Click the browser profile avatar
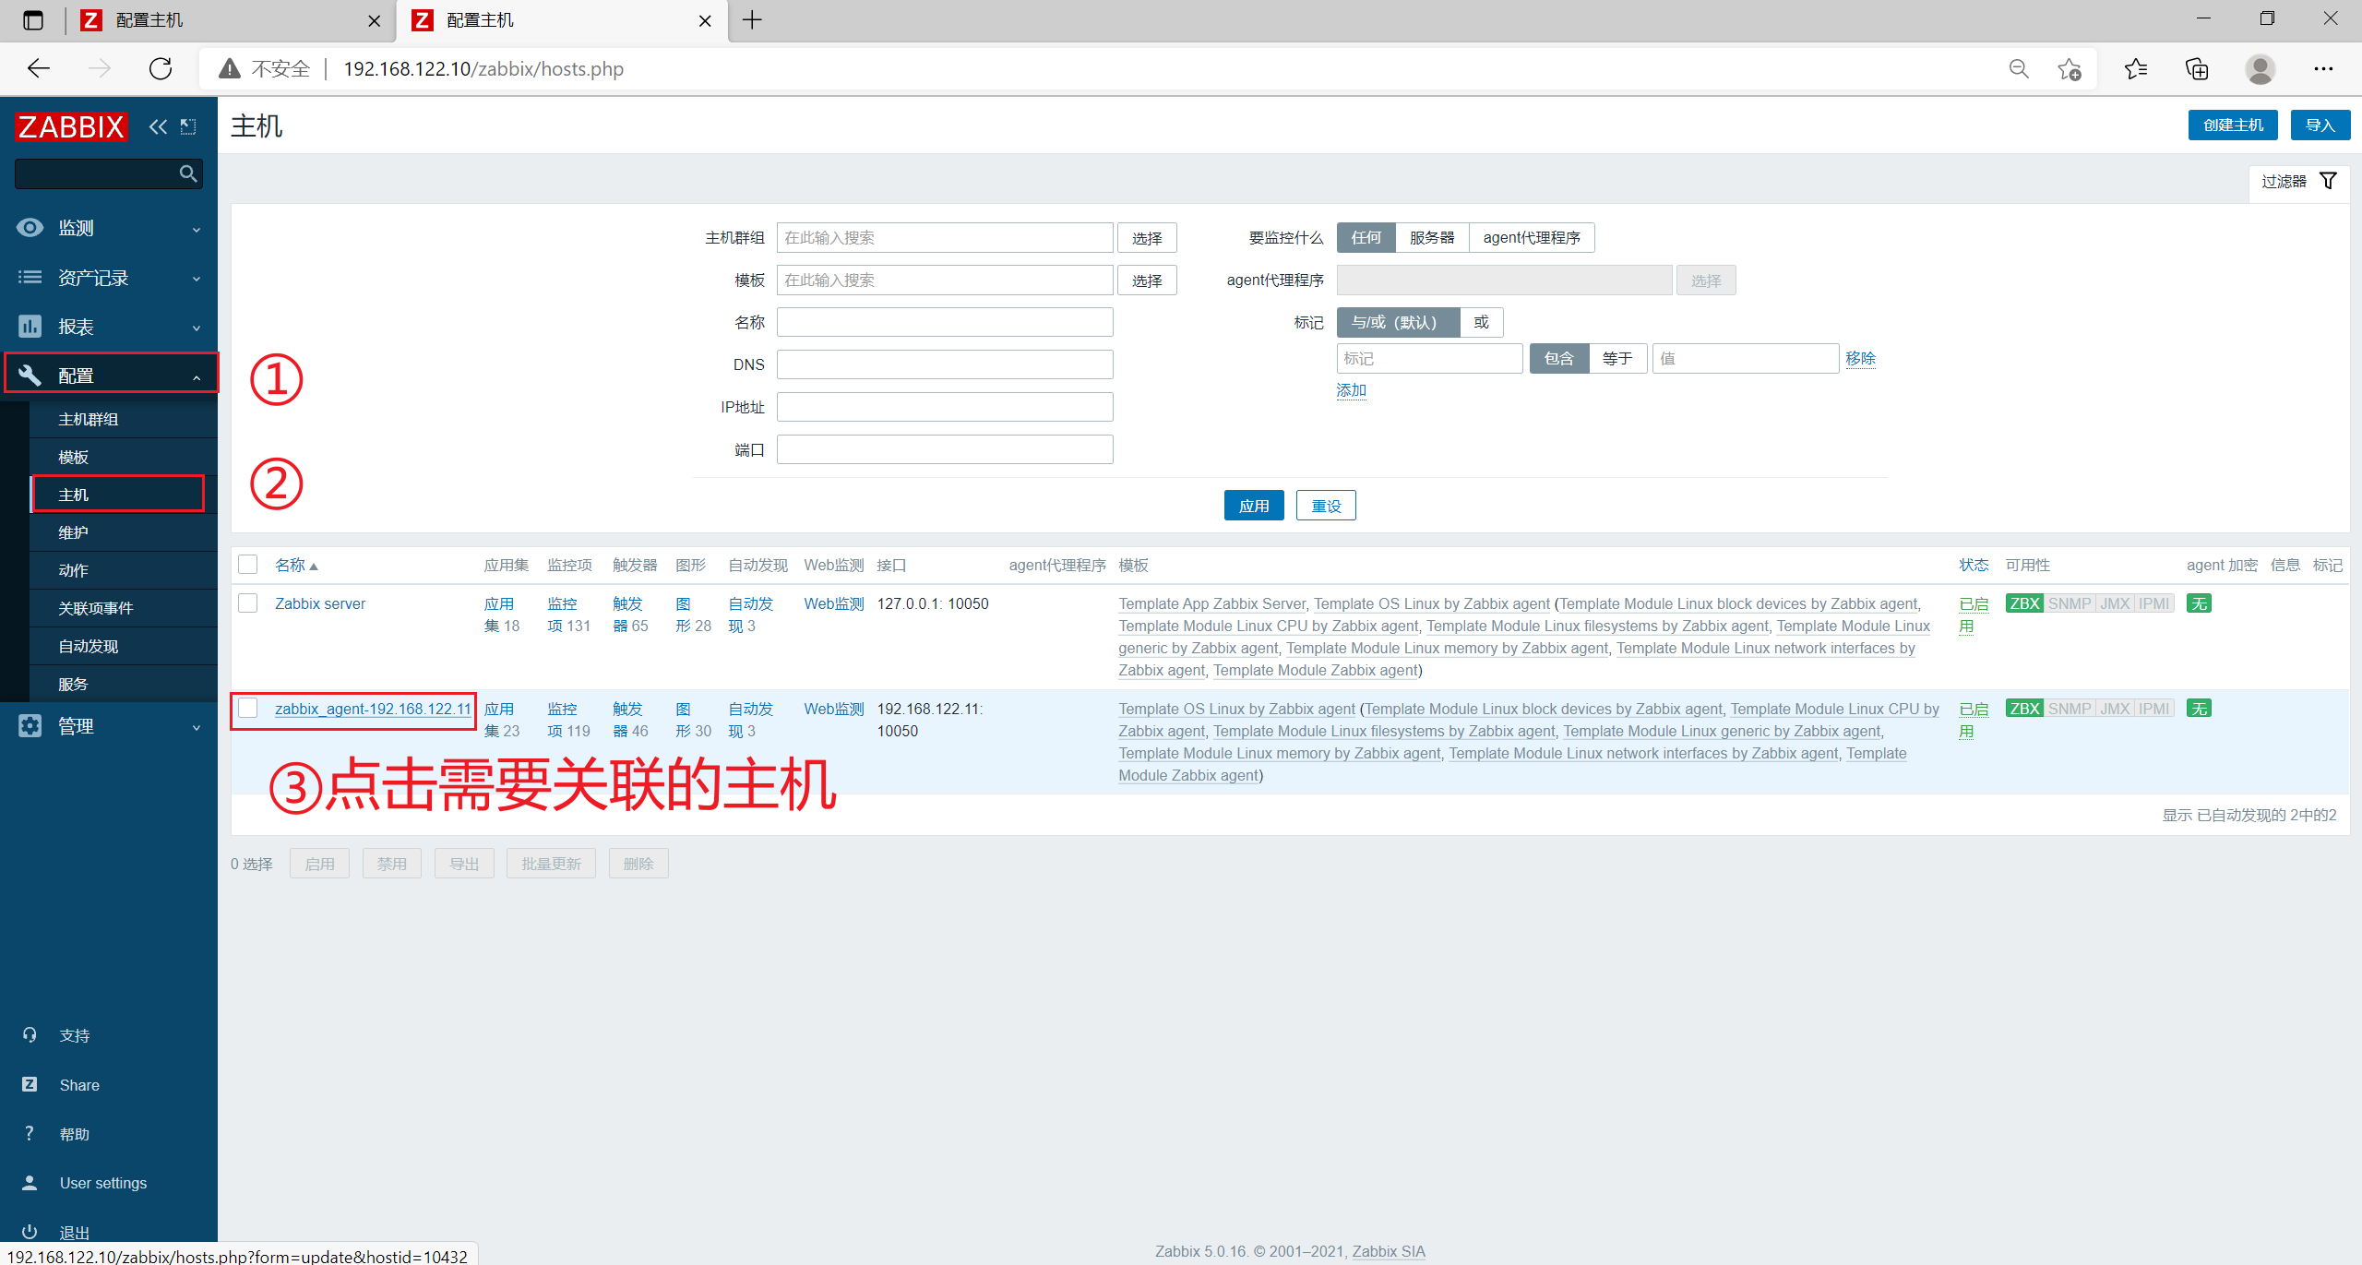 [2260, 68]
